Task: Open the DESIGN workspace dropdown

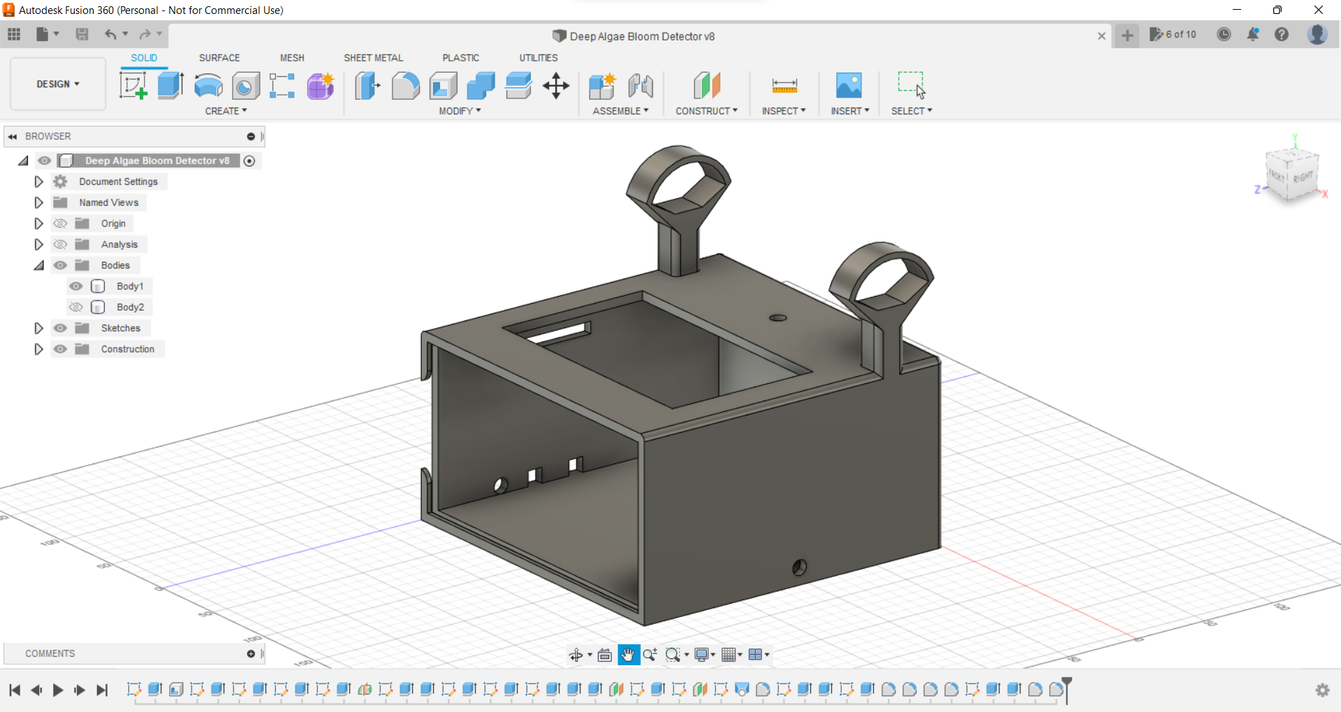Action: tap(58, 84)
